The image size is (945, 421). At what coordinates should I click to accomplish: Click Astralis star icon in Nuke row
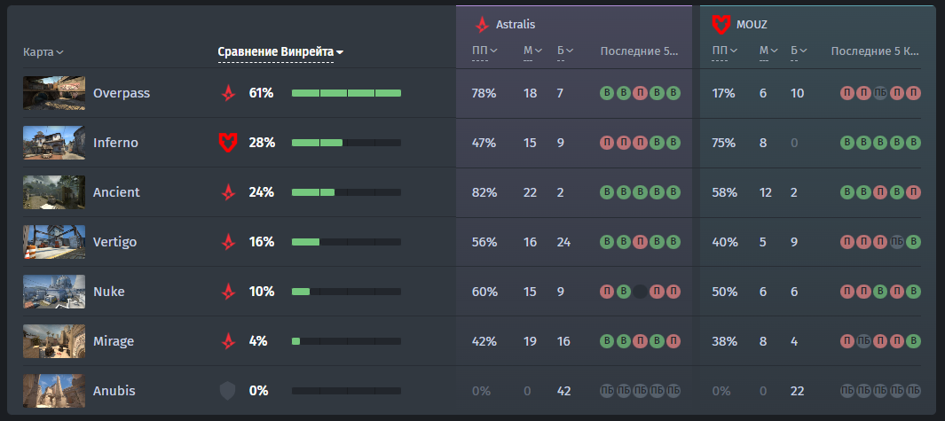click(x=228, y=292)
